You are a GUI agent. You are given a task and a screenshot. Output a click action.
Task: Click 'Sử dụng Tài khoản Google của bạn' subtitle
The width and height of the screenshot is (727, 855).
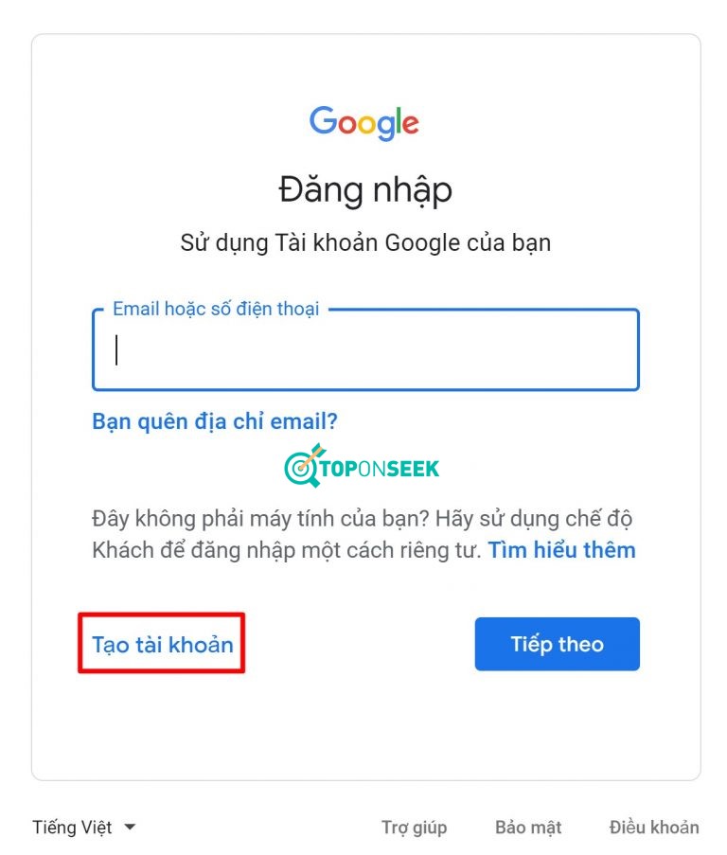pyautogui.click(x=365, y=243)
